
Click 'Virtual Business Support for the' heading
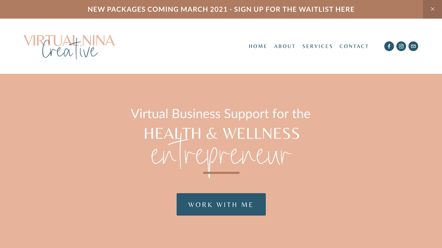click(221, 114)
